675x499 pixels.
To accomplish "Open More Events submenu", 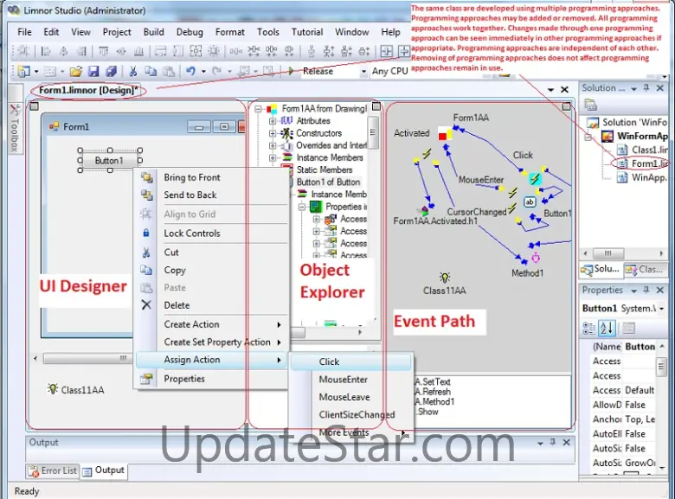I will 350,432.
